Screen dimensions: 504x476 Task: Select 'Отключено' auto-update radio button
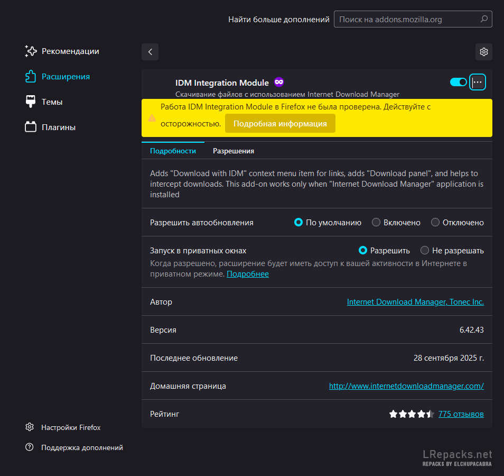tap(435, 223)
